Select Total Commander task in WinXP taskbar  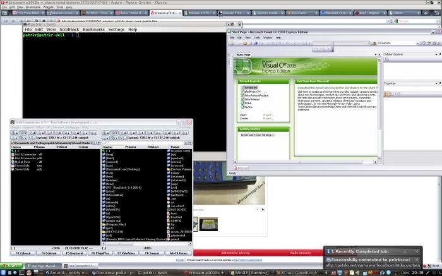[80, 266]
